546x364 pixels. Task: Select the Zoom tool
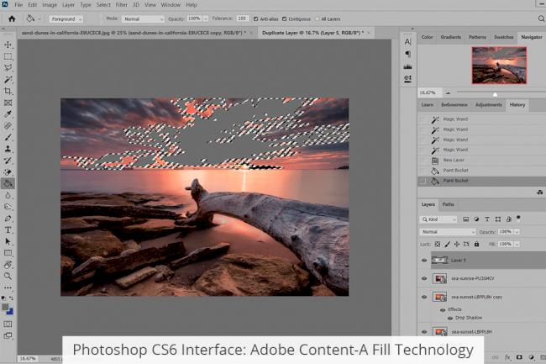(8, 277)
